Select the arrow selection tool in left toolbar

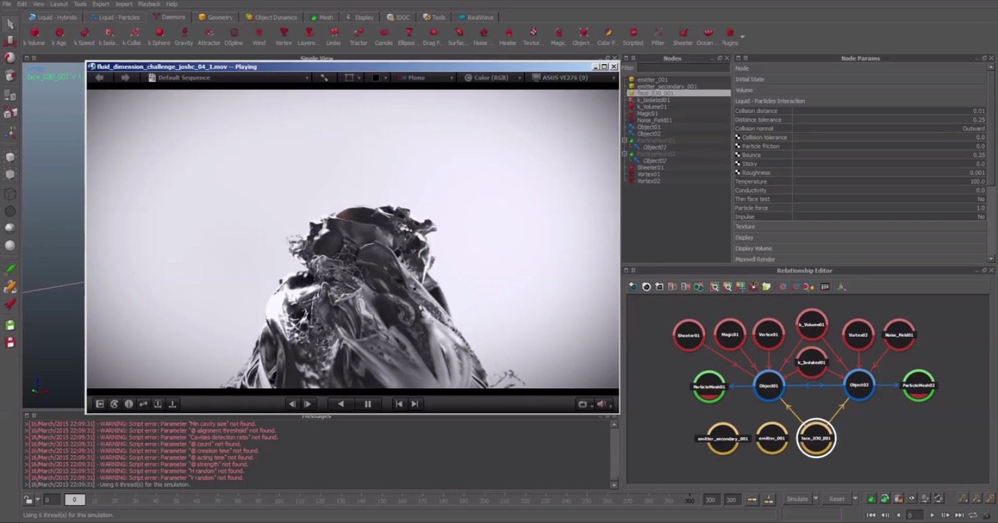(10, 24)
